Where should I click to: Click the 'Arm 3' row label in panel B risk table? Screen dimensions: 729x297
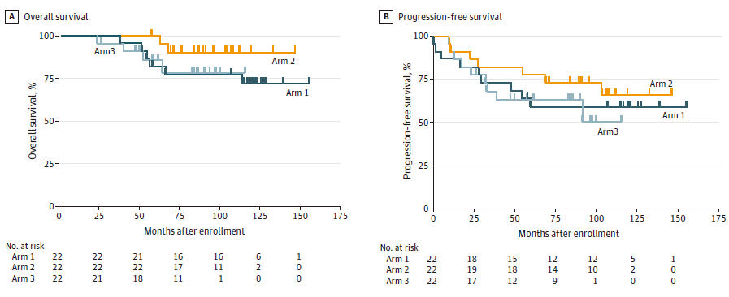397,281
